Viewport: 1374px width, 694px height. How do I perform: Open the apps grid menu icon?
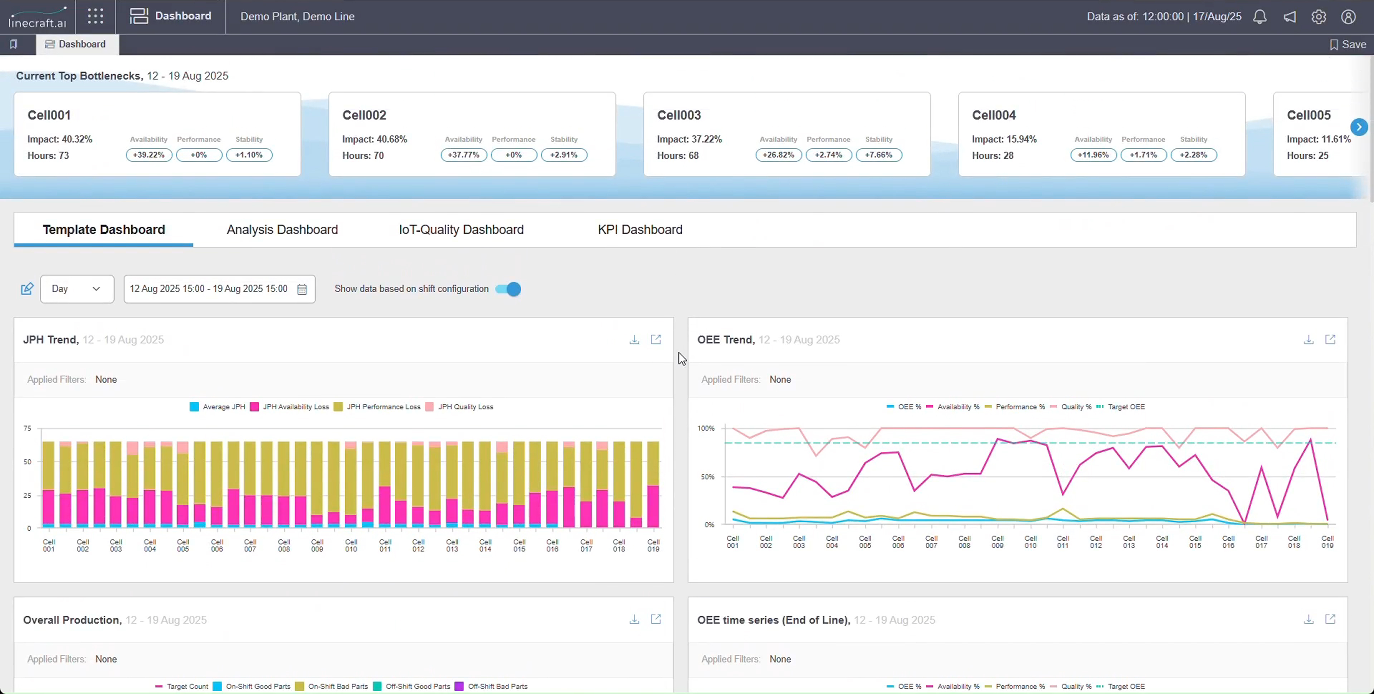[x=96, y=16]
